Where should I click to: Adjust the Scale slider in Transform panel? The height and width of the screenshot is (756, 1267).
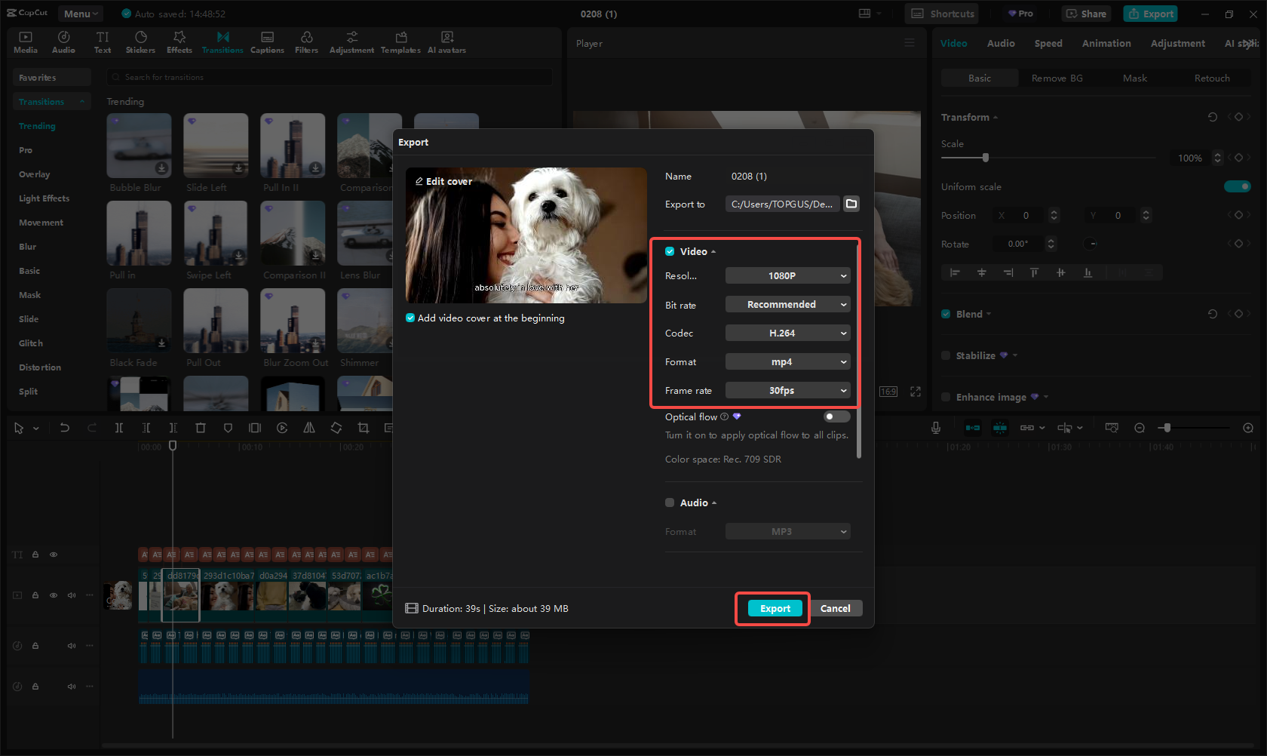pos(986,158)
